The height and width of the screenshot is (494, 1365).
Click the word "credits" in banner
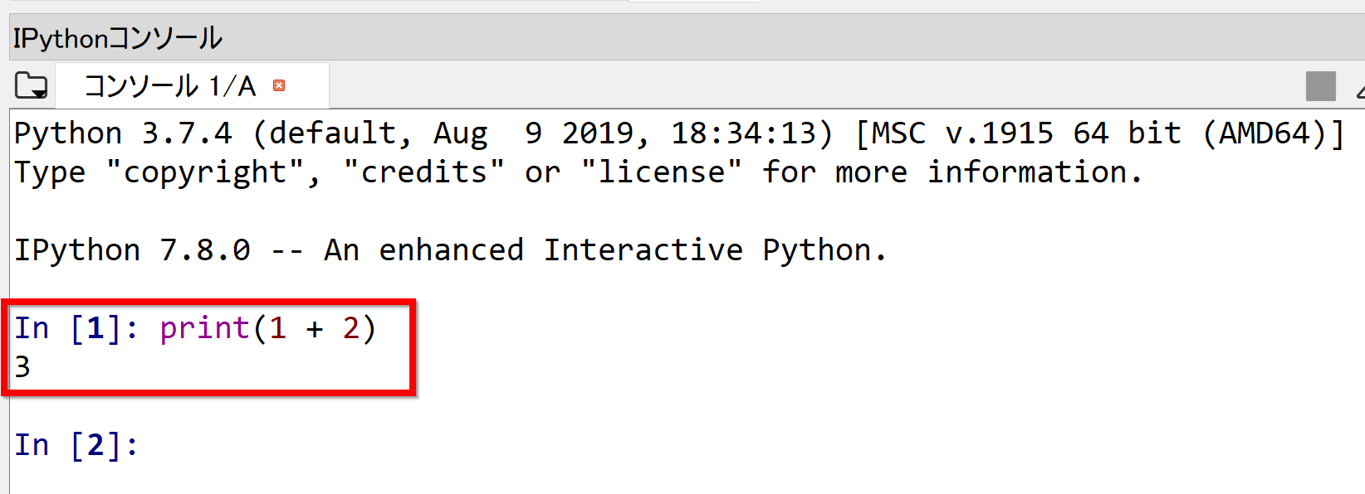point(424,172)
